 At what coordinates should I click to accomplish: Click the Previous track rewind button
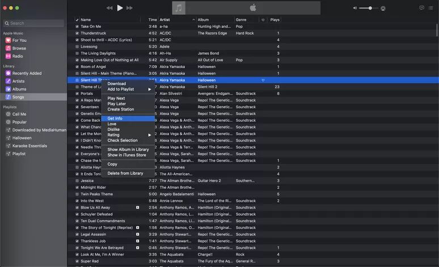point(109,8)
